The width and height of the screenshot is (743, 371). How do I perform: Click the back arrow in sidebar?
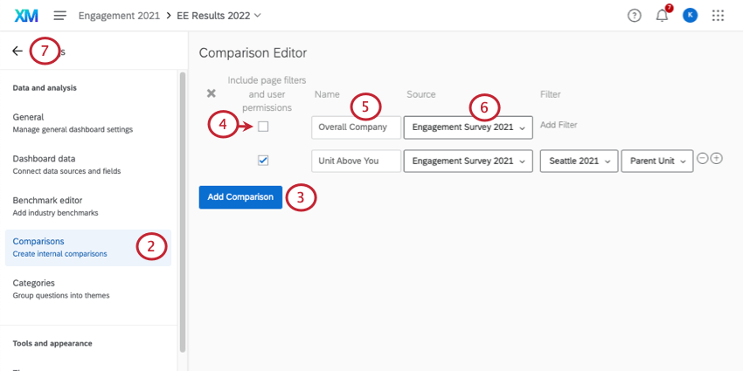(x=17, y=52)
